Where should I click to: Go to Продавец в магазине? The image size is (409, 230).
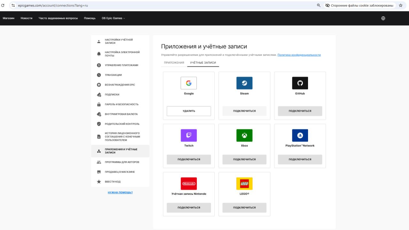[120, 172]
